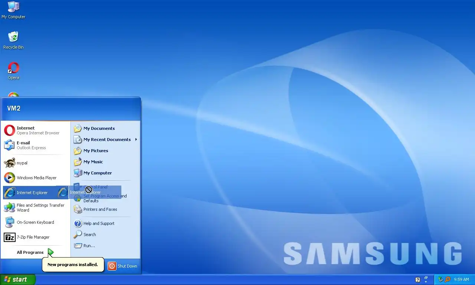This screenshot has height=285, width=475.
Task: Launch mypal browser from Start menu
Action: [x=36, y=163]
